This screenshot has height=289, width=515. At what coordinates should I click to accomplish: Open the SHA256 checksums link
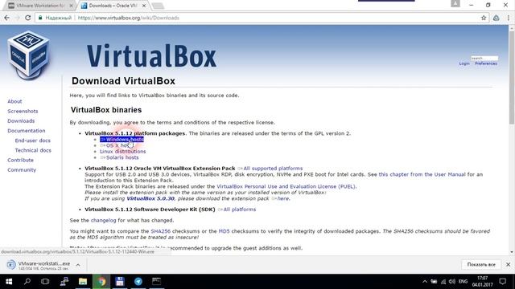coord(161,231)
